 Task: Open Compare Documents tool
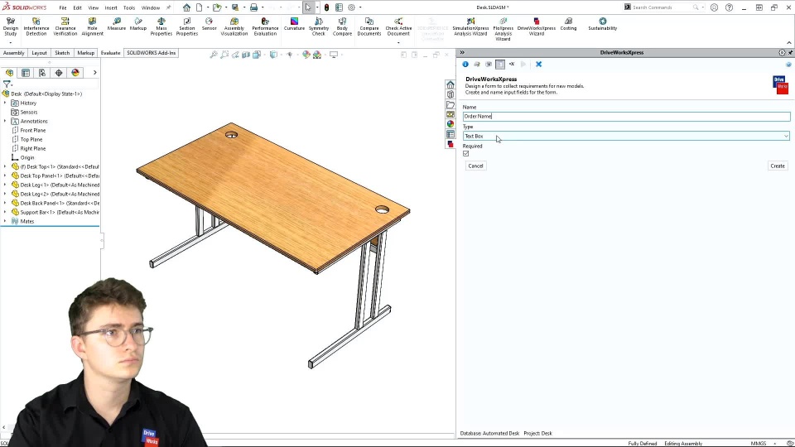pyautogui.click(x=369, y=26)
